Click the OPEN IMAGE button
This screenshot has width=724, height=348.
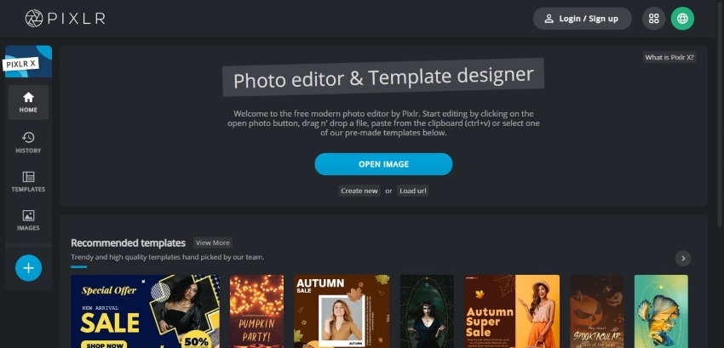pos(383,164)
